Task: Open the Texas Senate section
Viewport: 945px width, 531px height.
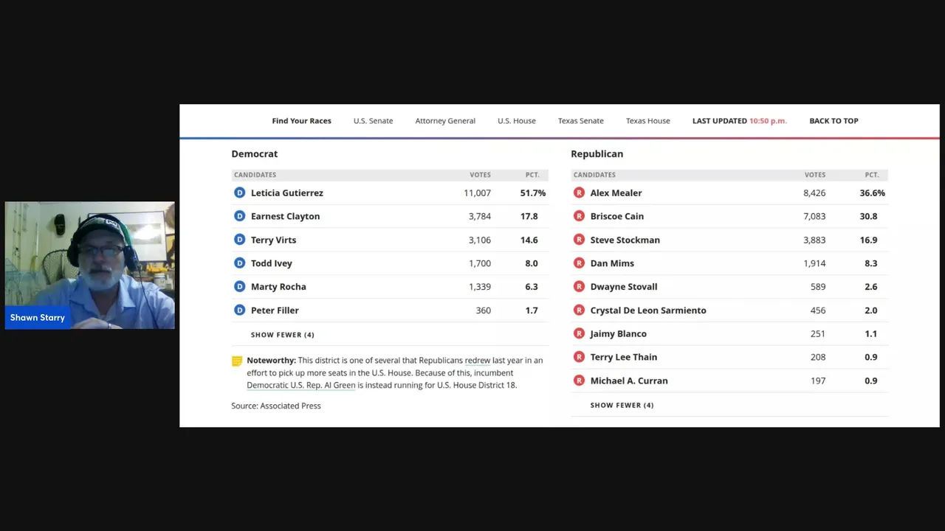Action: [581, 121]
